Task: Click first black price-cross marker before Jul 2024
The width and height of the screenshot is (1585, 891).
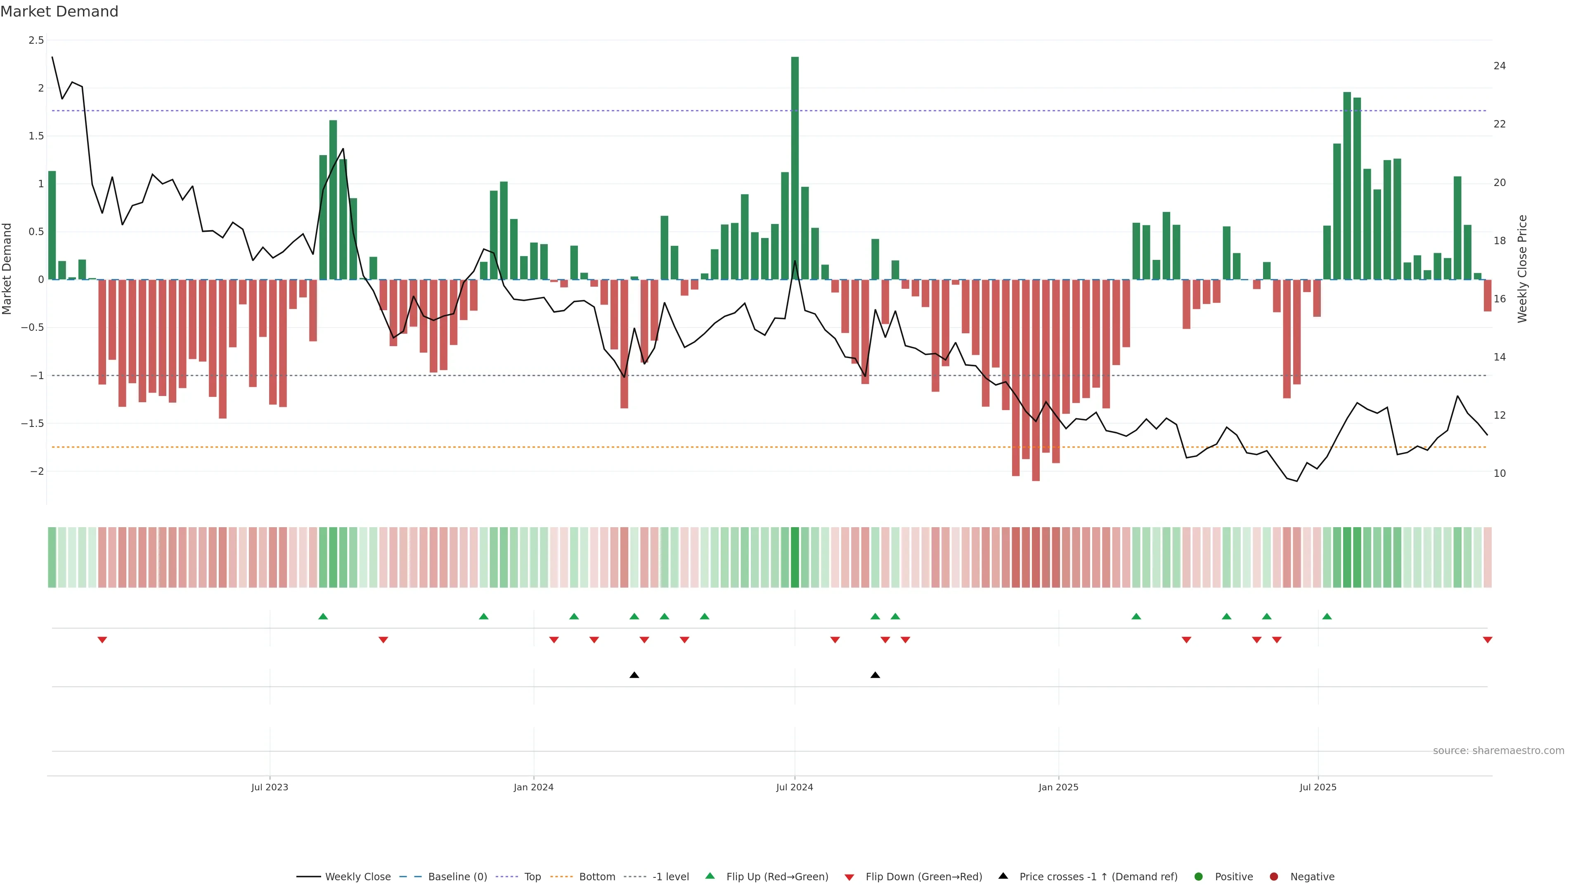Action: coord(634,675)
